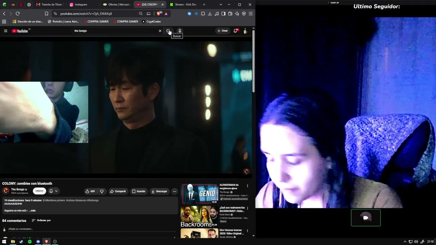Open the zoom magnifier in the address bar

pos(141,14)
